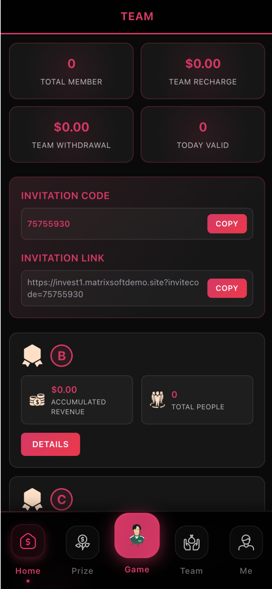Copy the invitation link

coord(227,288)
